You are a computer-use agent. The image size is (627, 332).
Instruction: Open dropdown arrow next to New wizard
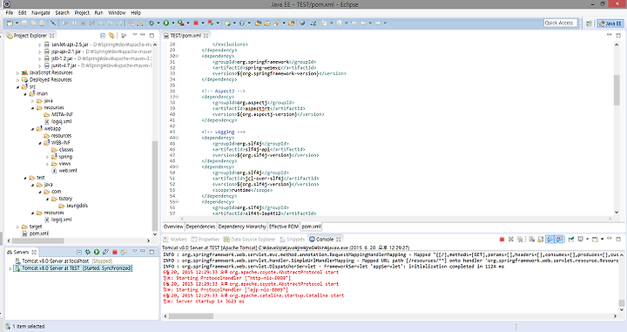click(x=17, y=24)
